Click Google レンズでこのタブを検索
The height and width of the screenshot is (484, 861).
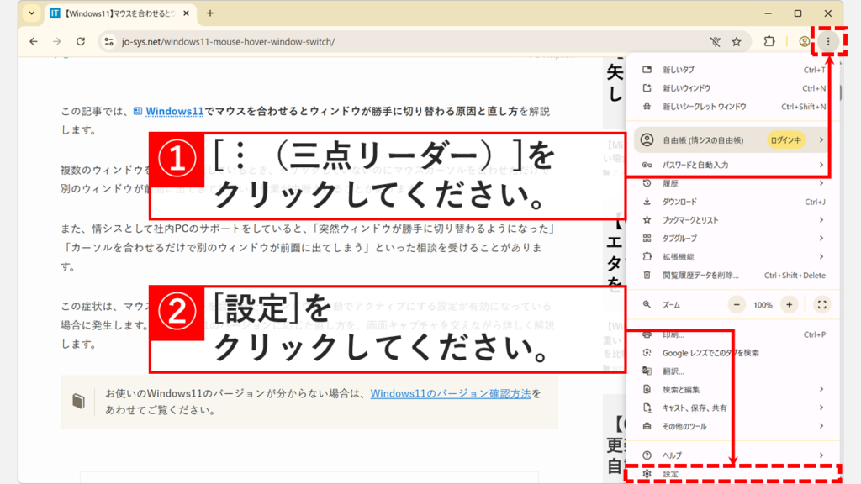click(734, 353)
